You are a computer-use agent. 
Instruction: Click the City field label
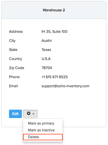pyautogui.click(x=12, y=41)
